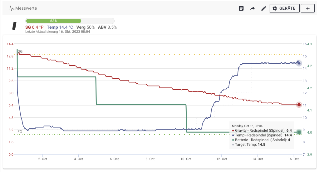Open the GERÄTE devices button
Viewport: 319px width, 172px height.
284,8
